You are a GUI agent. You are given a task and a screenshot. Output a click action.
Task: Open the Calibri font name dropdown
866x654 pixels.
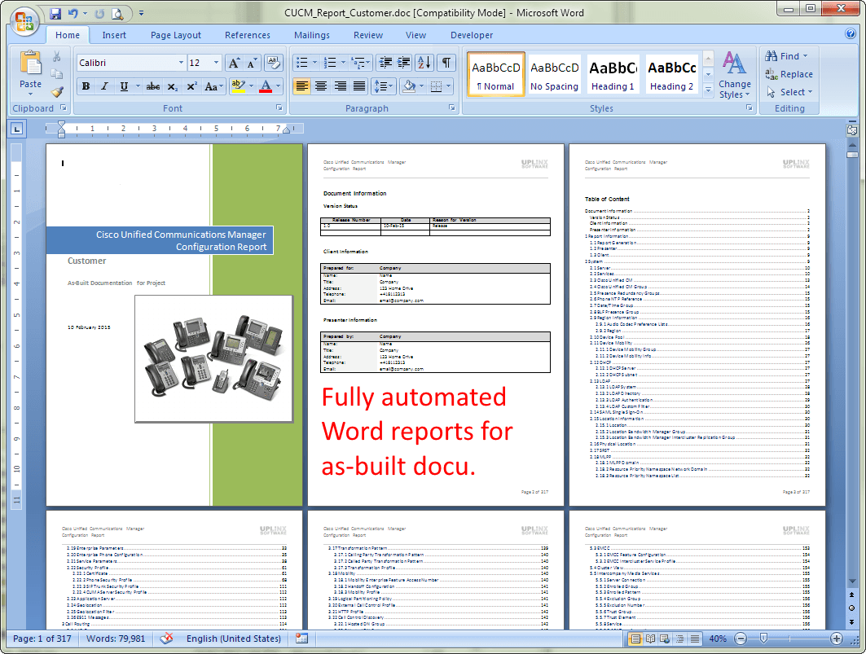(181, 63)
